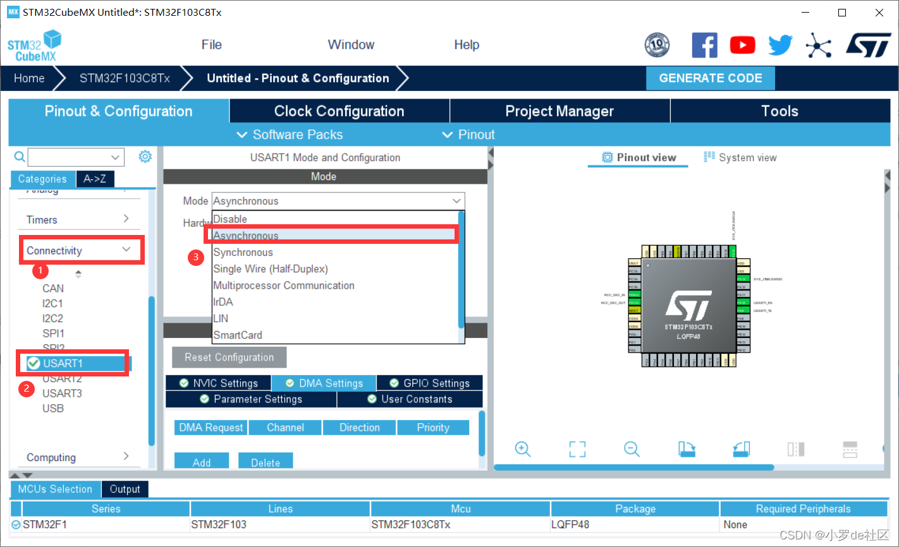The height and width of the screenshot is (547, 899).
Task: Click the pinout view horizontal scrollbar
Action: tap(633, 467)
